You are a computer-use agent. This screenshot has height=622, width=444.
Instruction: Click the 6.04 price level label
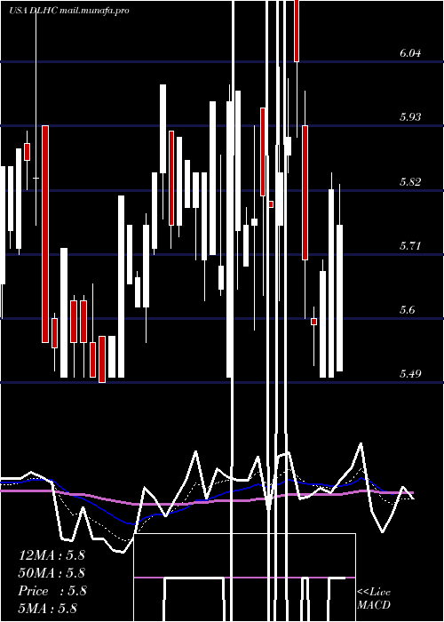click(x=410, y=53)
